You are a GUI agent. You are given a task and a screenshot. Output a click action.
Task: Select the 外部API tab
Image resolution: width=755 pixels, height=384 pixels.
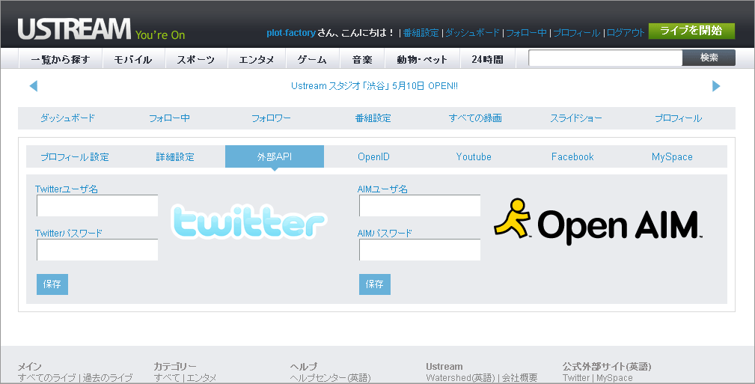point(275,156)
